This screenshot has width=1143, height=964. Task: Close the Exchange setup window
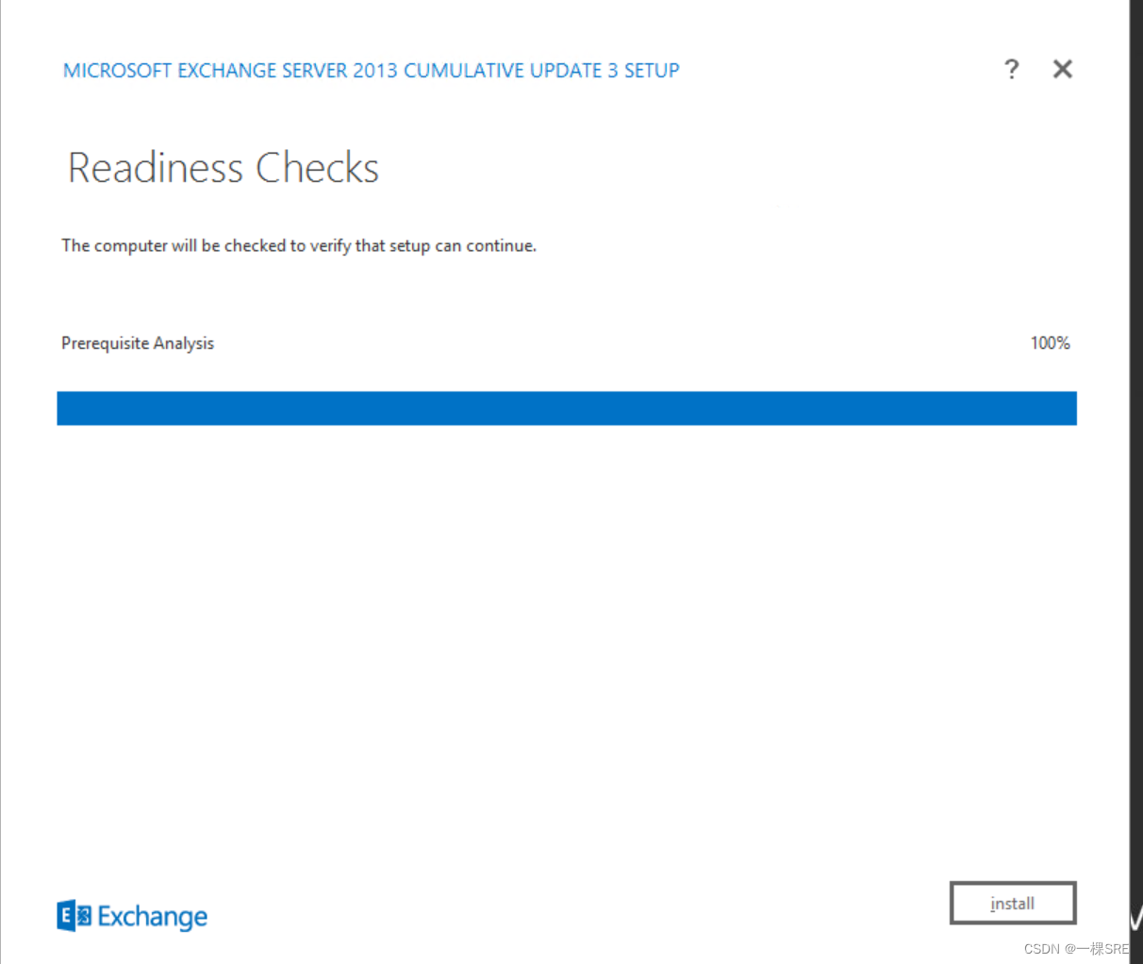(1063, 69)
